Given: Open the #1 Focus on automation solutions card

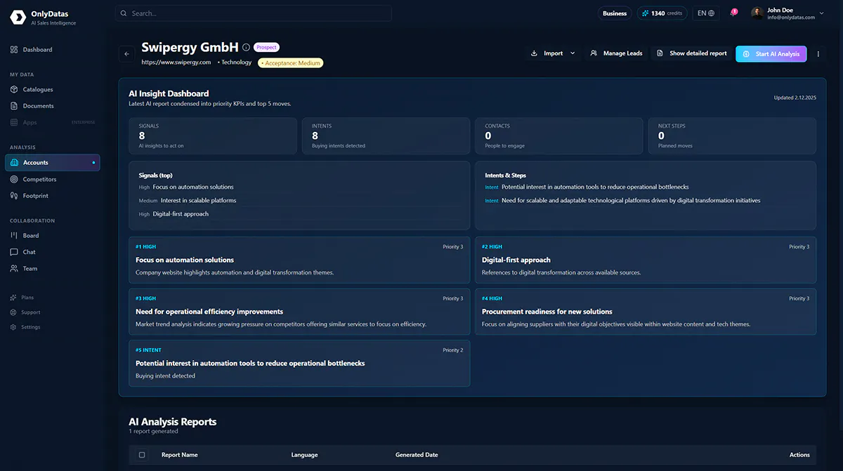Looking at the screenshot, I should 299,260.
